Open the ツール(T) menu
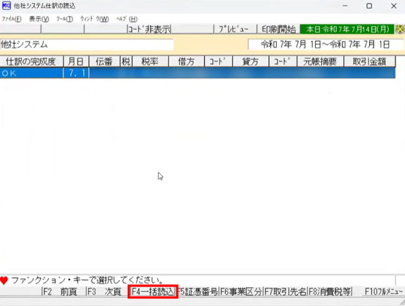405x306 pixels. [64, 19]
